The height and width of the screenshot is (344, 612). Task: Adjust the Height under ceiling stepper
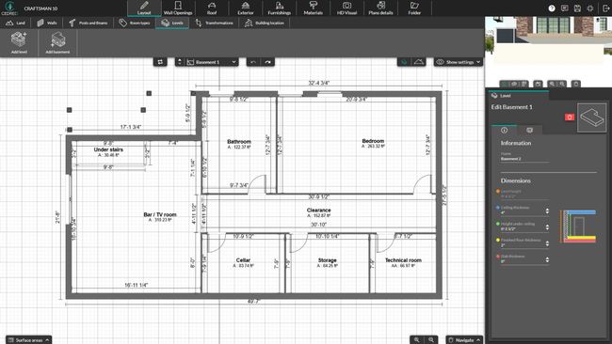[x=547, y=227]
